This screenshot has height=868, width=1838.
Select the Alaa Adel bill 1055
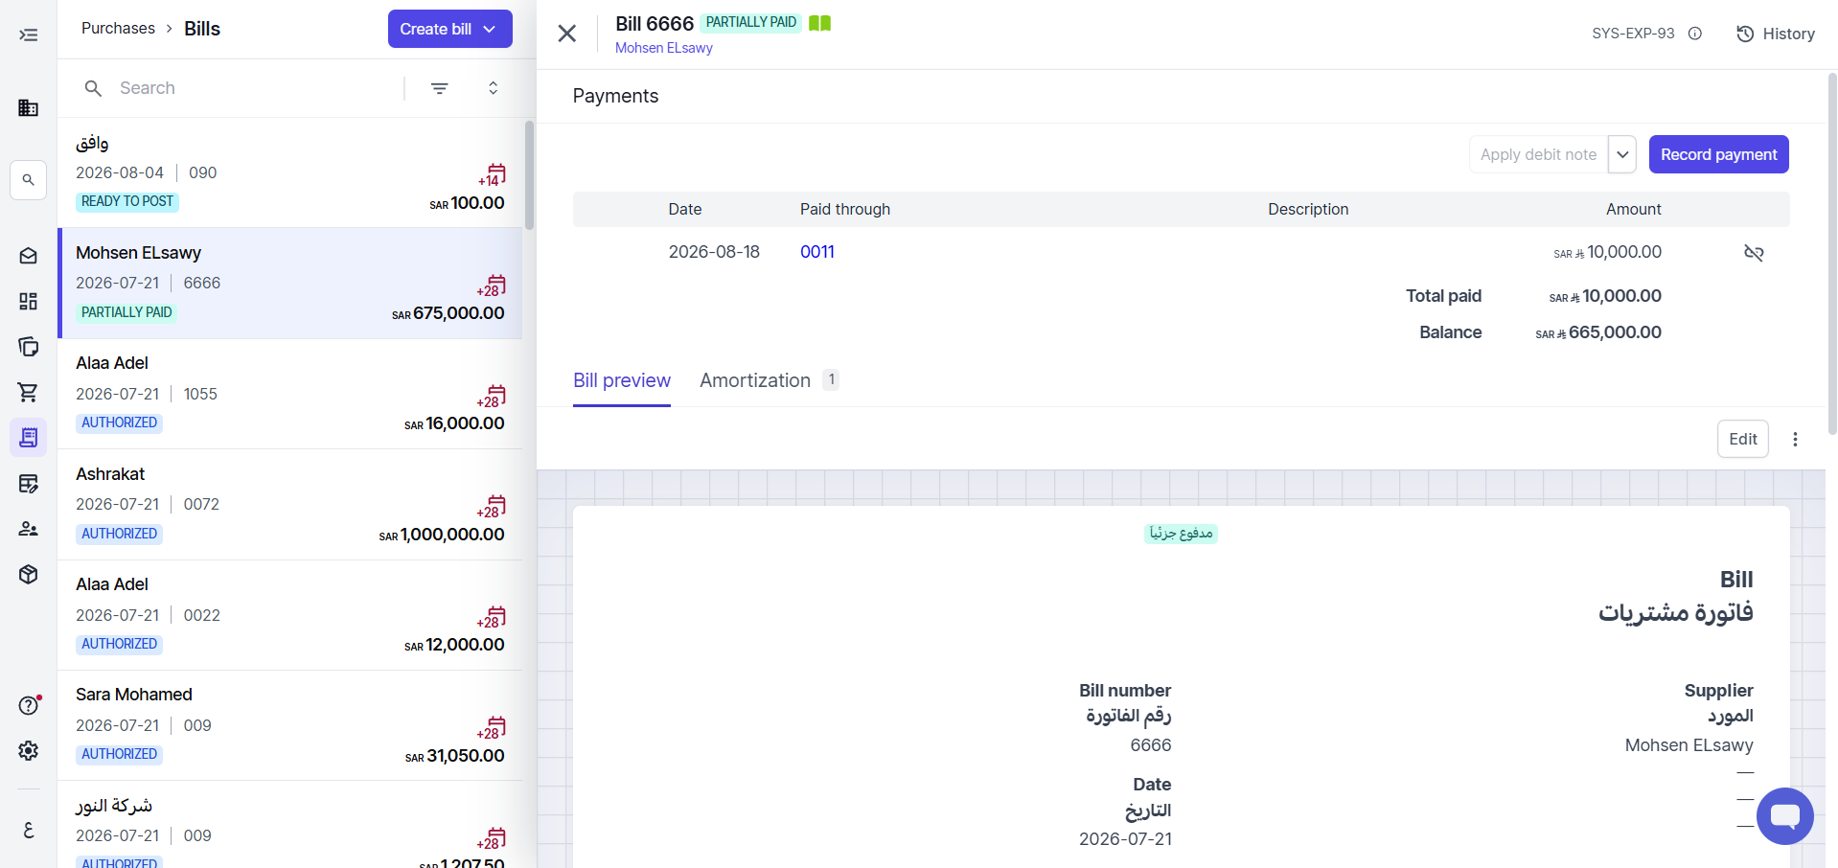pos(290,394)
